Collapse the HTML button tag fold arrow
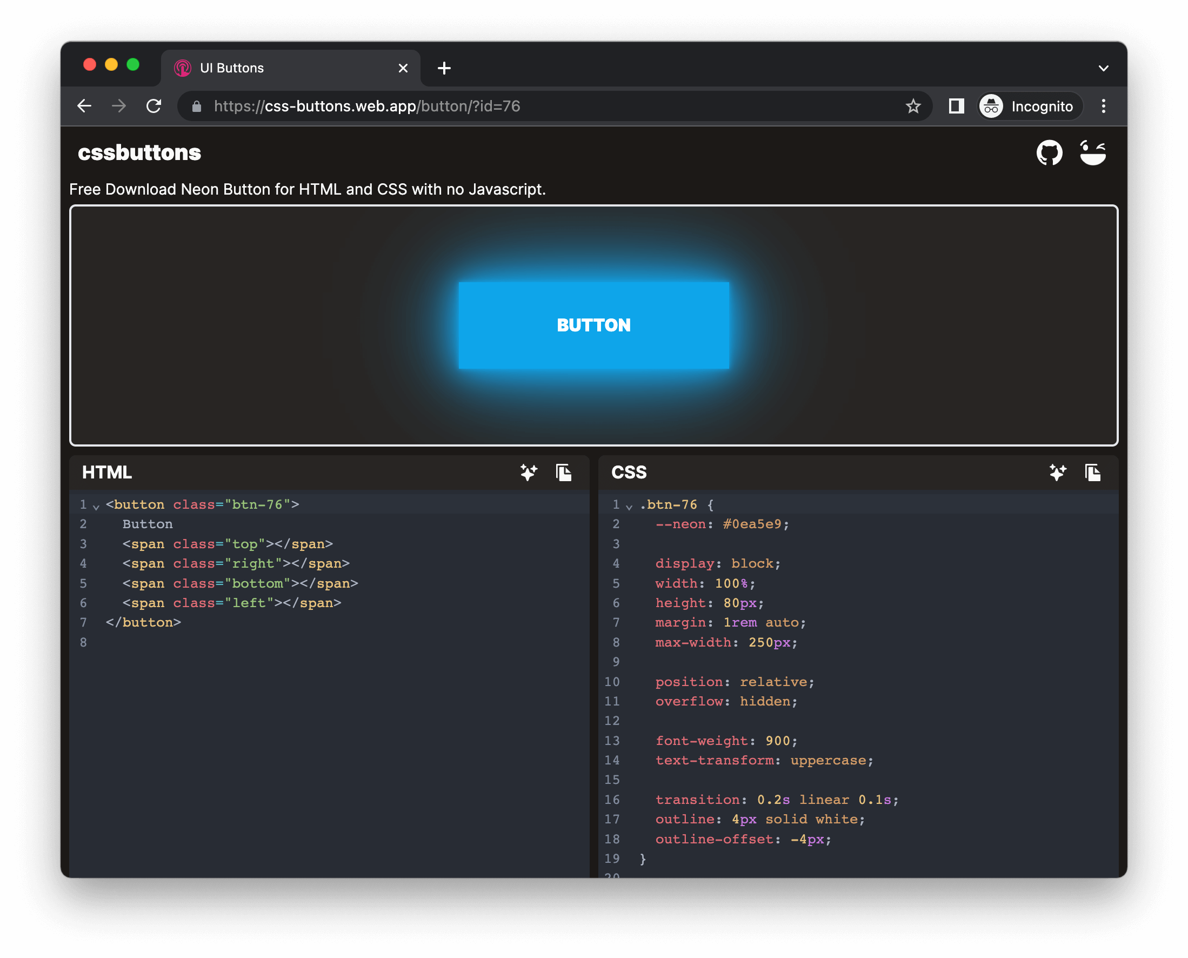 tap(96, 506)
